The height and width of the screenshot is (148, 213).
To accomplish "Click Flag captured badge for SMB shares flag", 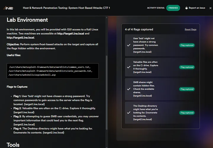I will (x=187, y=89).
